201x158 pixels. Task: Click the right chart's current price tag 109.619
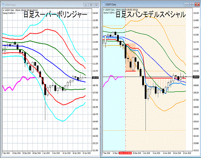coord(196,77)
